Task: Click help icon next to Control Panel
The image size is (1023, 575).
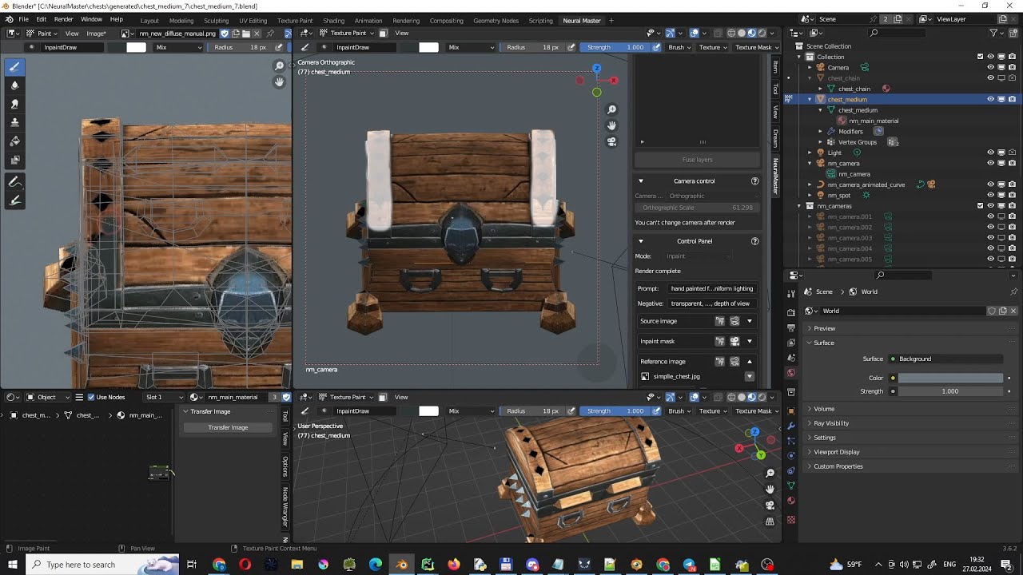Action: [x=754, y=241]
